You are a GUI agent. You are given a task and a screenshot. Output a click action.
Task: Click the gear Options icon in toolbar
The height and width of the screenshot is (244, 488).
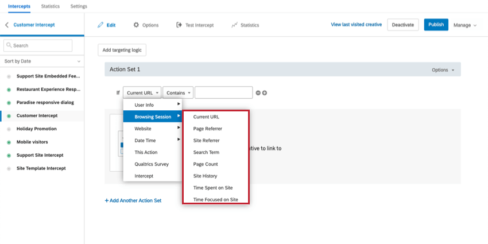pyautogui.click(x=136, y=25)
